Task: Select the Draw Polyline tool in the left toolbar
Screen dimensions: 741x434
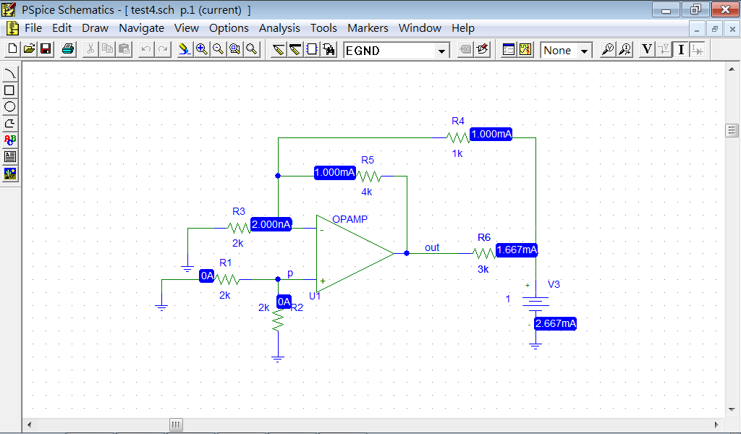Action: point(10,123)
